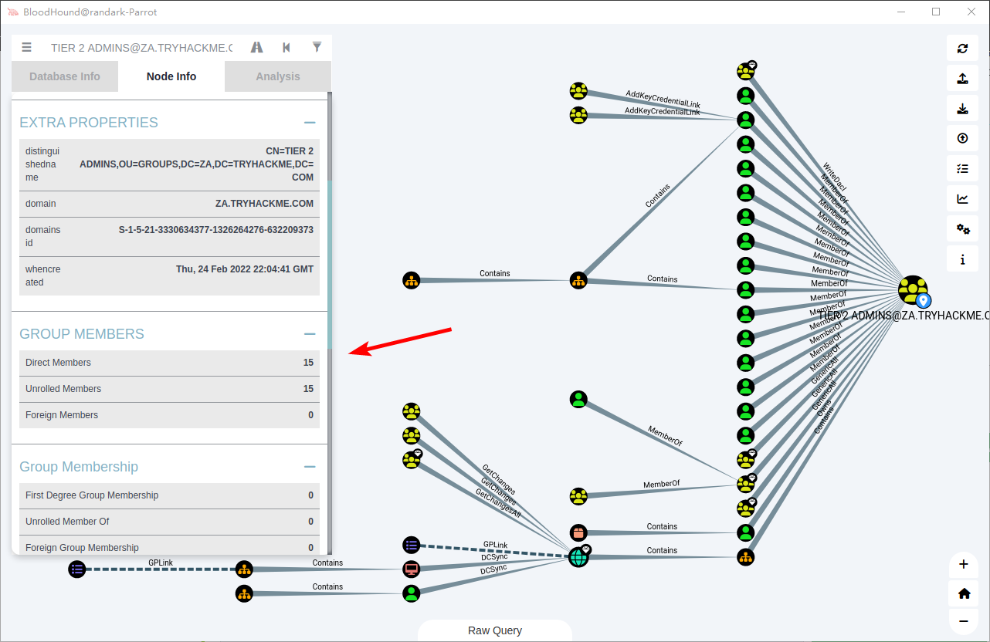Zoom in with the plus button
Image resolution: width=990 pixels, height=642 pixels.
(964, 564)
